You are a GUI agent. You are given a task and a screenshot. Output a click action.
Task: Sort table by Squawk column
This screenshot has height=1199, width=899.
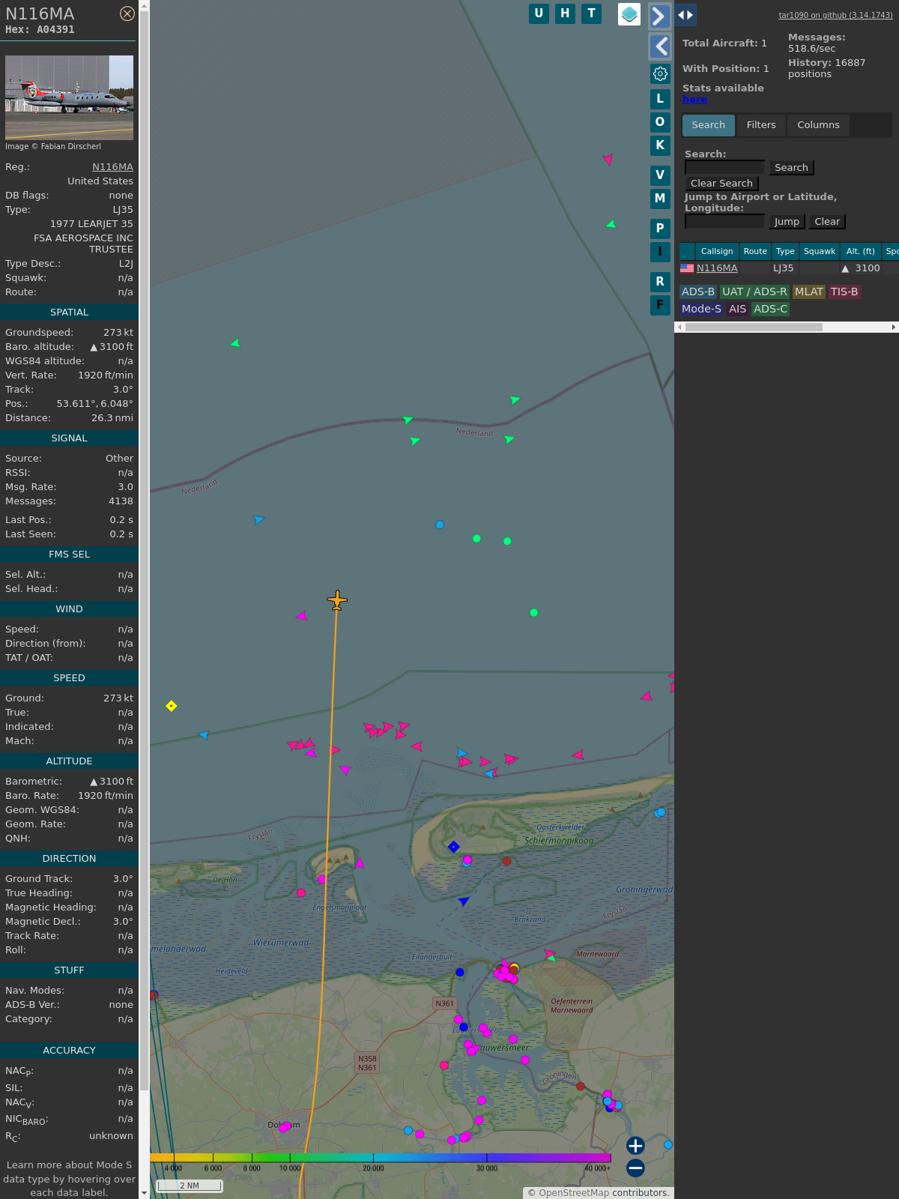click(x=820, y=252)
